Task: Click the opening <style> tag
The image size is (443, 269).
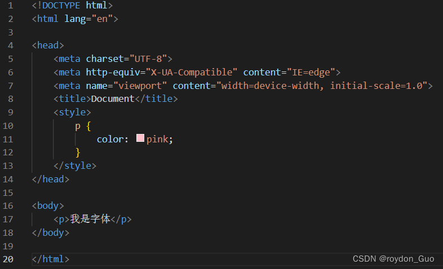Action: 72,112
